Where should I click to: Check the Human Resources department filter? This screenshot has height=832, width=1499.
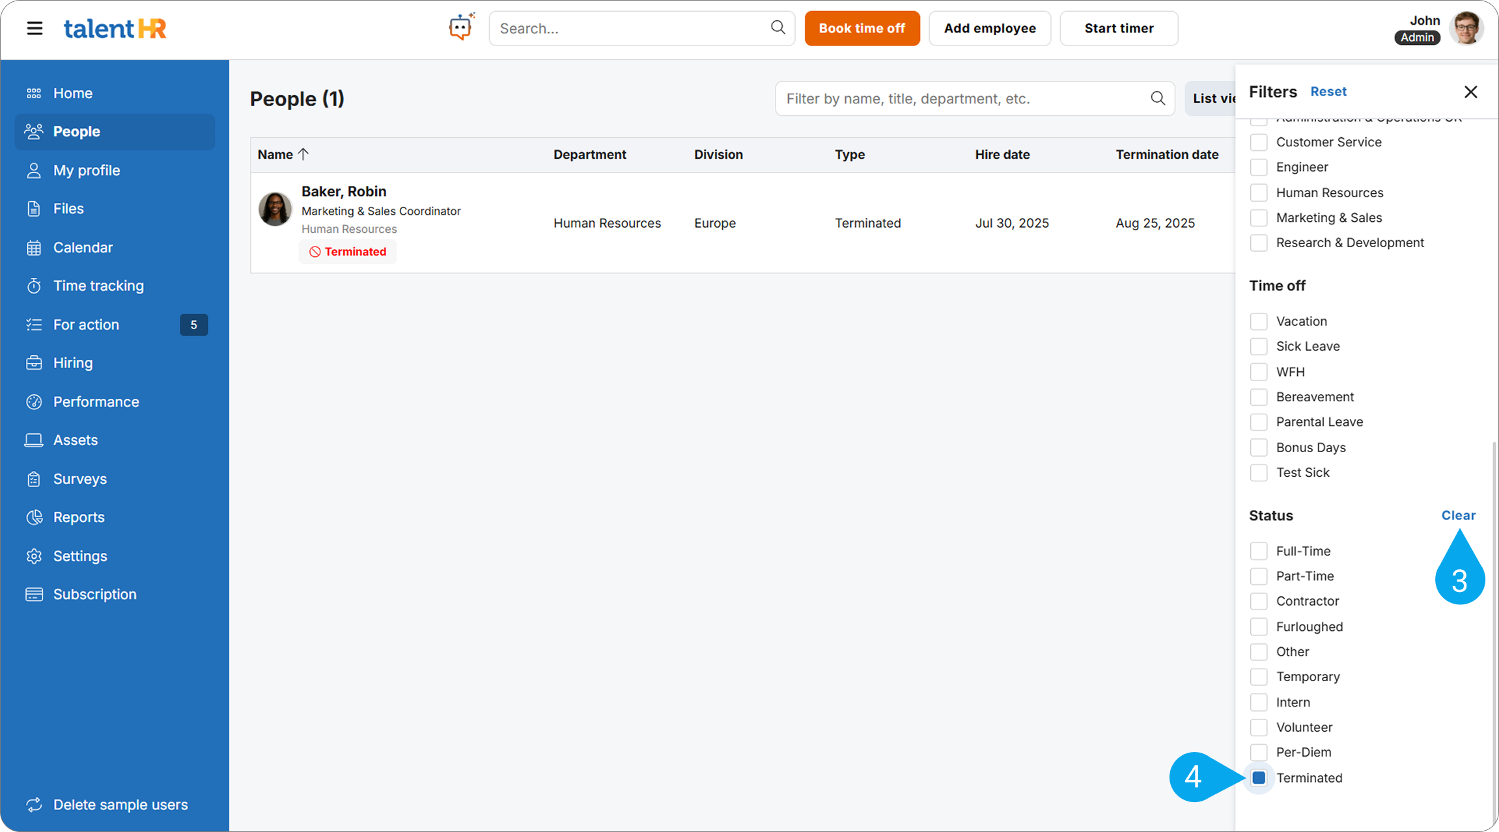[x=1259, y=193]
